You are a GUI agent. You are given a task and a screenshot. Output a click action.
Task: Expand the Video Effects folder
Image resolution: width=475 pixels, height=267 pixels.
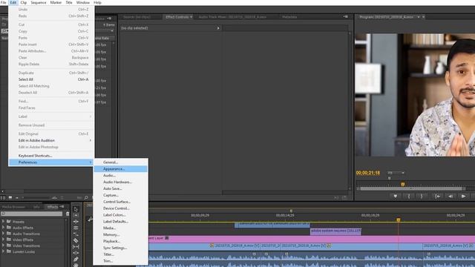3,240
